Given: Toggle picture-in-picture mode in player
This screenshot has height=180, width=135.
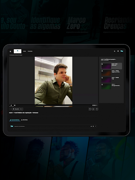Looking at the screenshot, I should [x=95, y=105].
